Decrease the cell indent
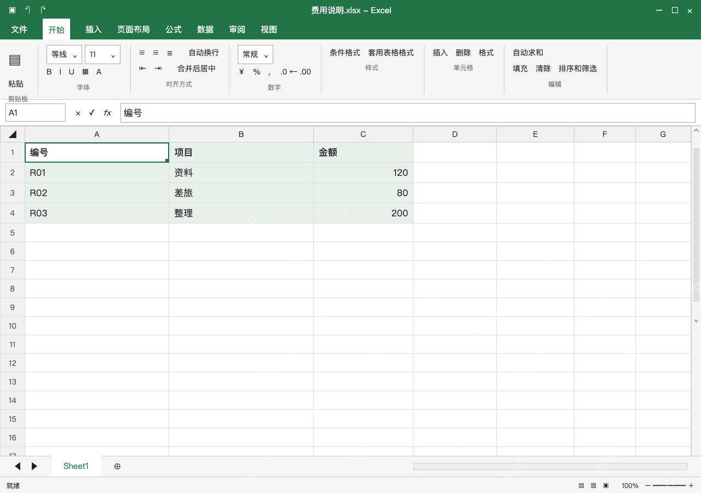 point(143,68)
